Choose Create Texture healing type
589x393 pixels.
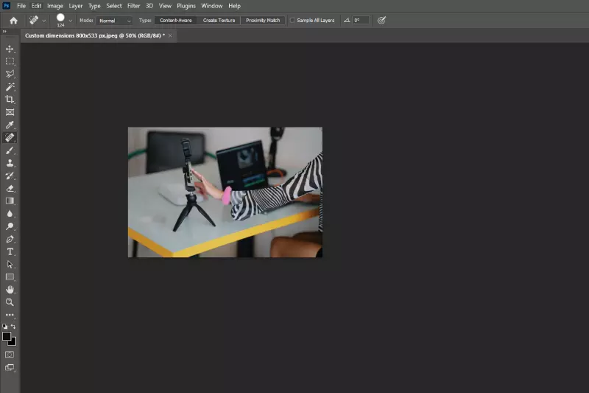tap(219, 21)
